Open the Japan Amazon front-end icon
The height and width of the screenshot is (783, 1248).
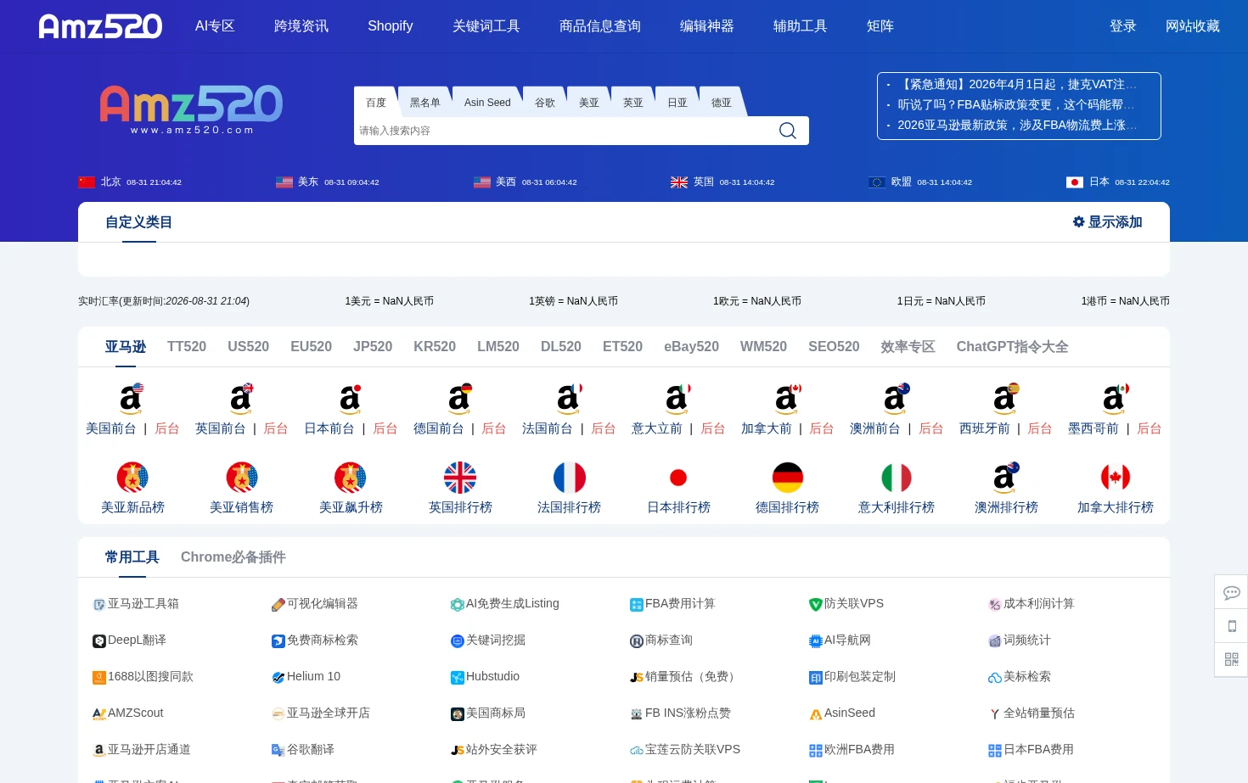350,398
